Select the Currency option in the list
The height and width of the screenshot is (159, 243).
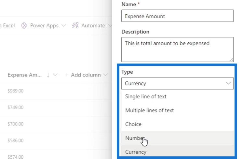(178, 151)
